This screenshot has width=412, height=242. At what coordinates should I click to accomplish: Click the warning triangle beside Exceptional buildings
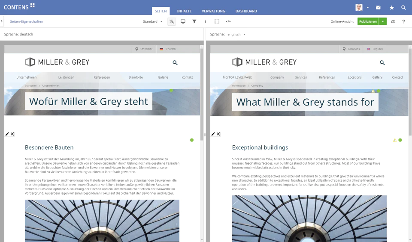click(x=395, y=140)
